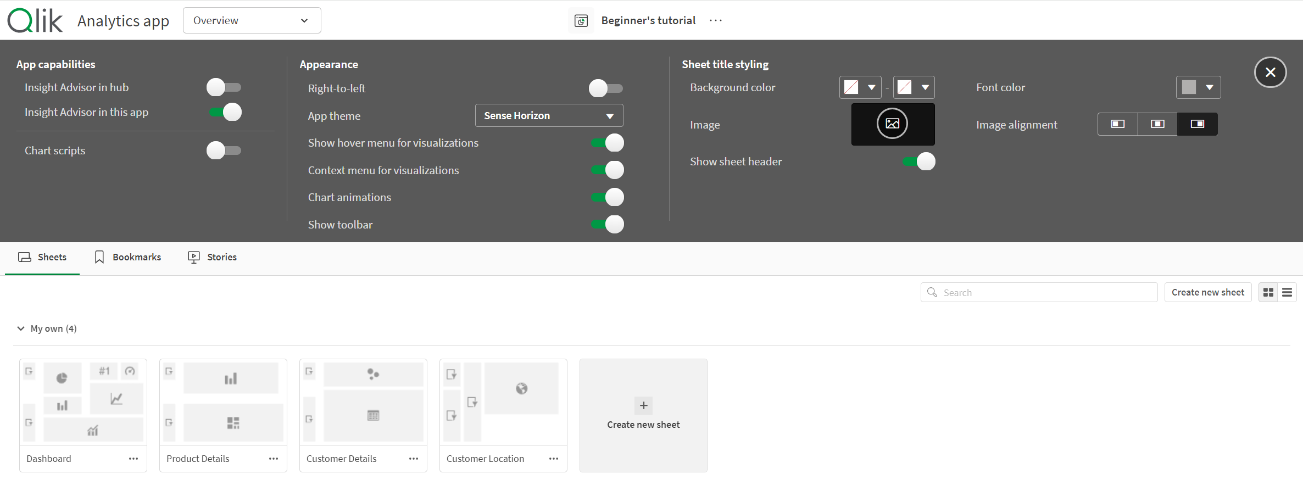1303x496 pixels.
Task: Click inside the sheet search field
Action: pos(1038,292)
